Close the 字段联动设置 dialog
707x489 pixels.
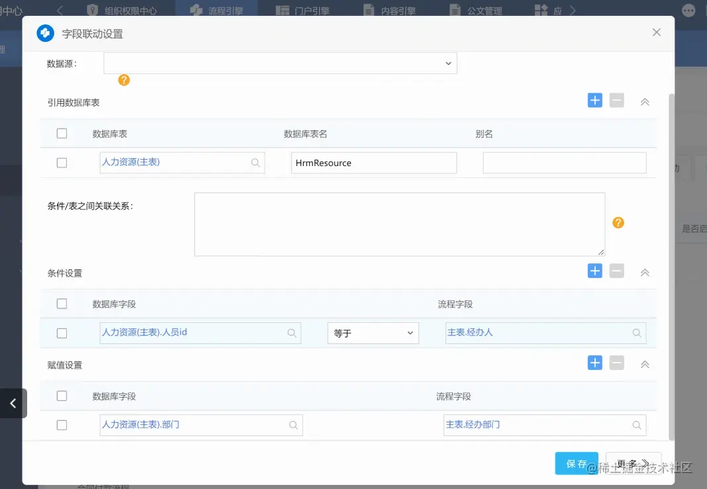point(657,32)
